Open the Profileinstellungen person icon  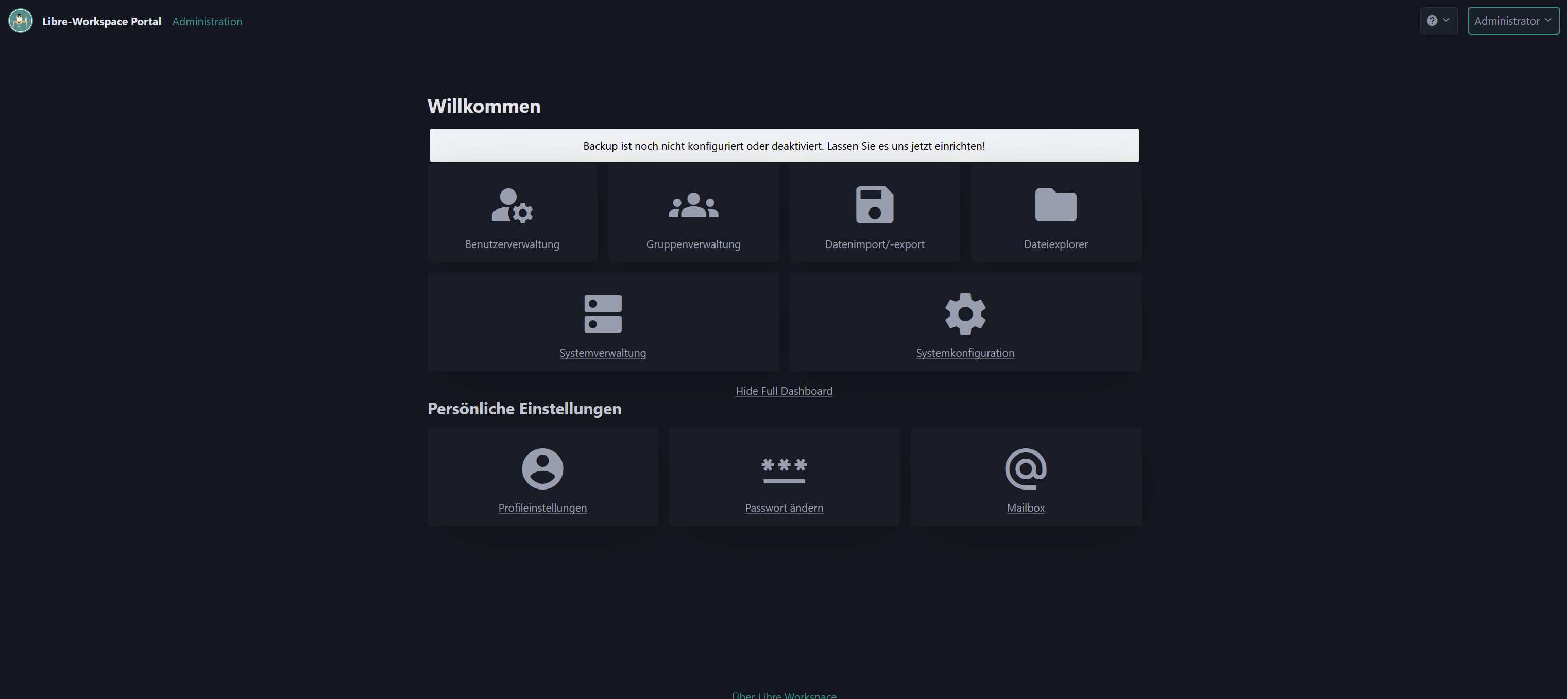tap(542, 468)
